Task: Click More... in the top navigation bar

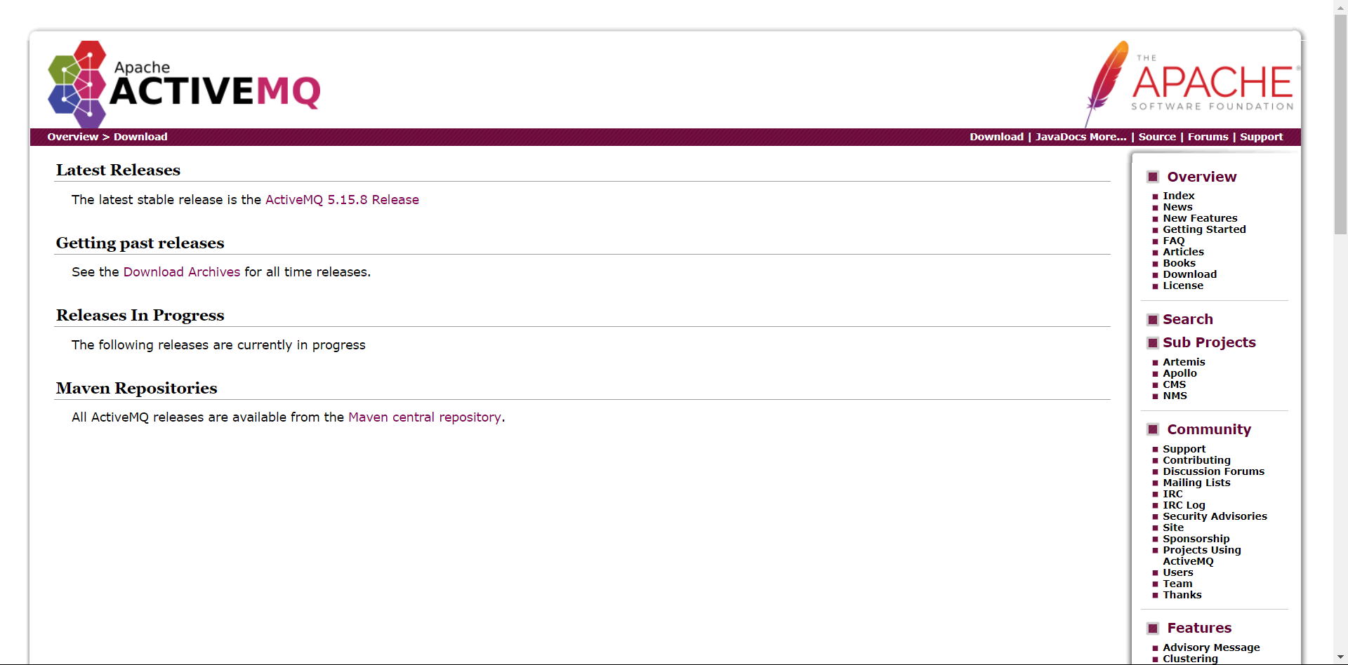Action: 1108,137
